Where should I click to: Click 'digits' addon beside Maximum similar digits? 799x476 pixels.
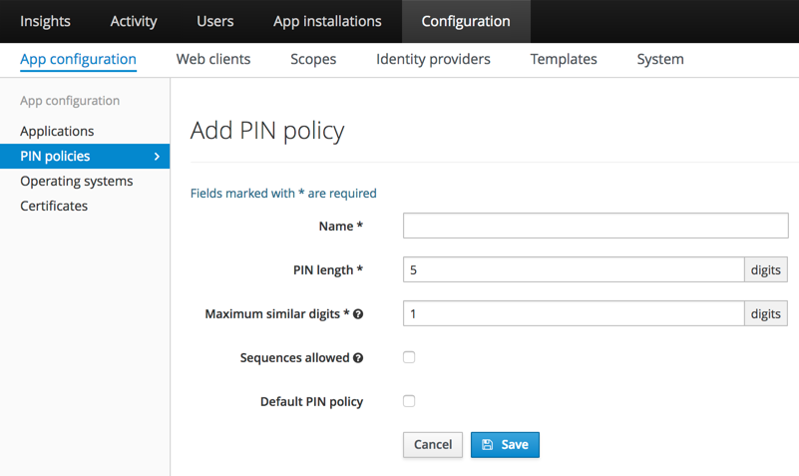[x=766, y=313]
